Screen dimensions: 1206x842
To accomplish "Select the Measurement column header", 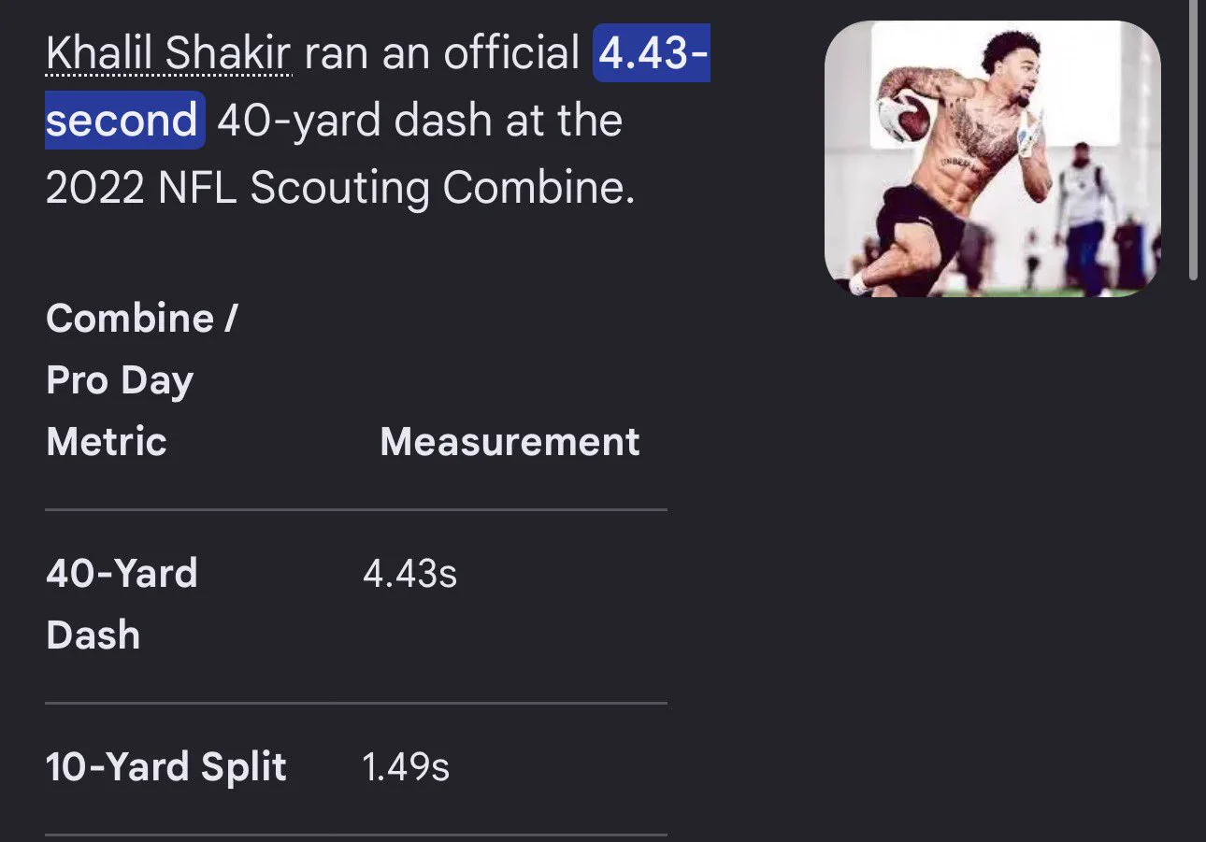I will [x=510, y=441].
